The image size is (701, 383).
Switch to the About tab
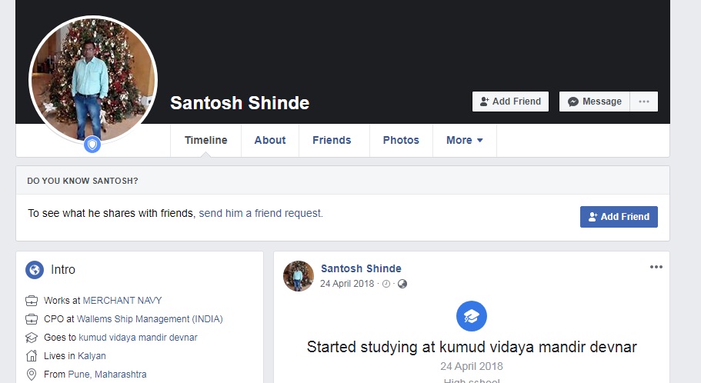point(270,140)
